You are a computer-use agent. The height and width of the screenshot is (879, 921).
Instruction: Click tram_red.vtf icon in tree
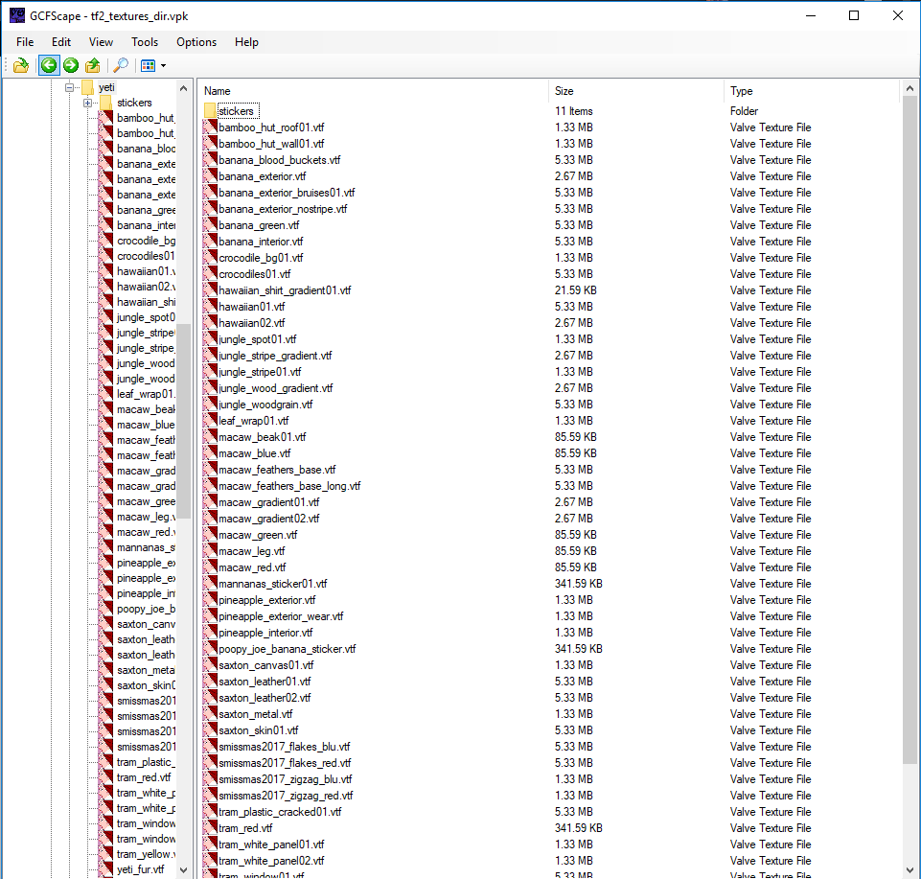(105, 777)
